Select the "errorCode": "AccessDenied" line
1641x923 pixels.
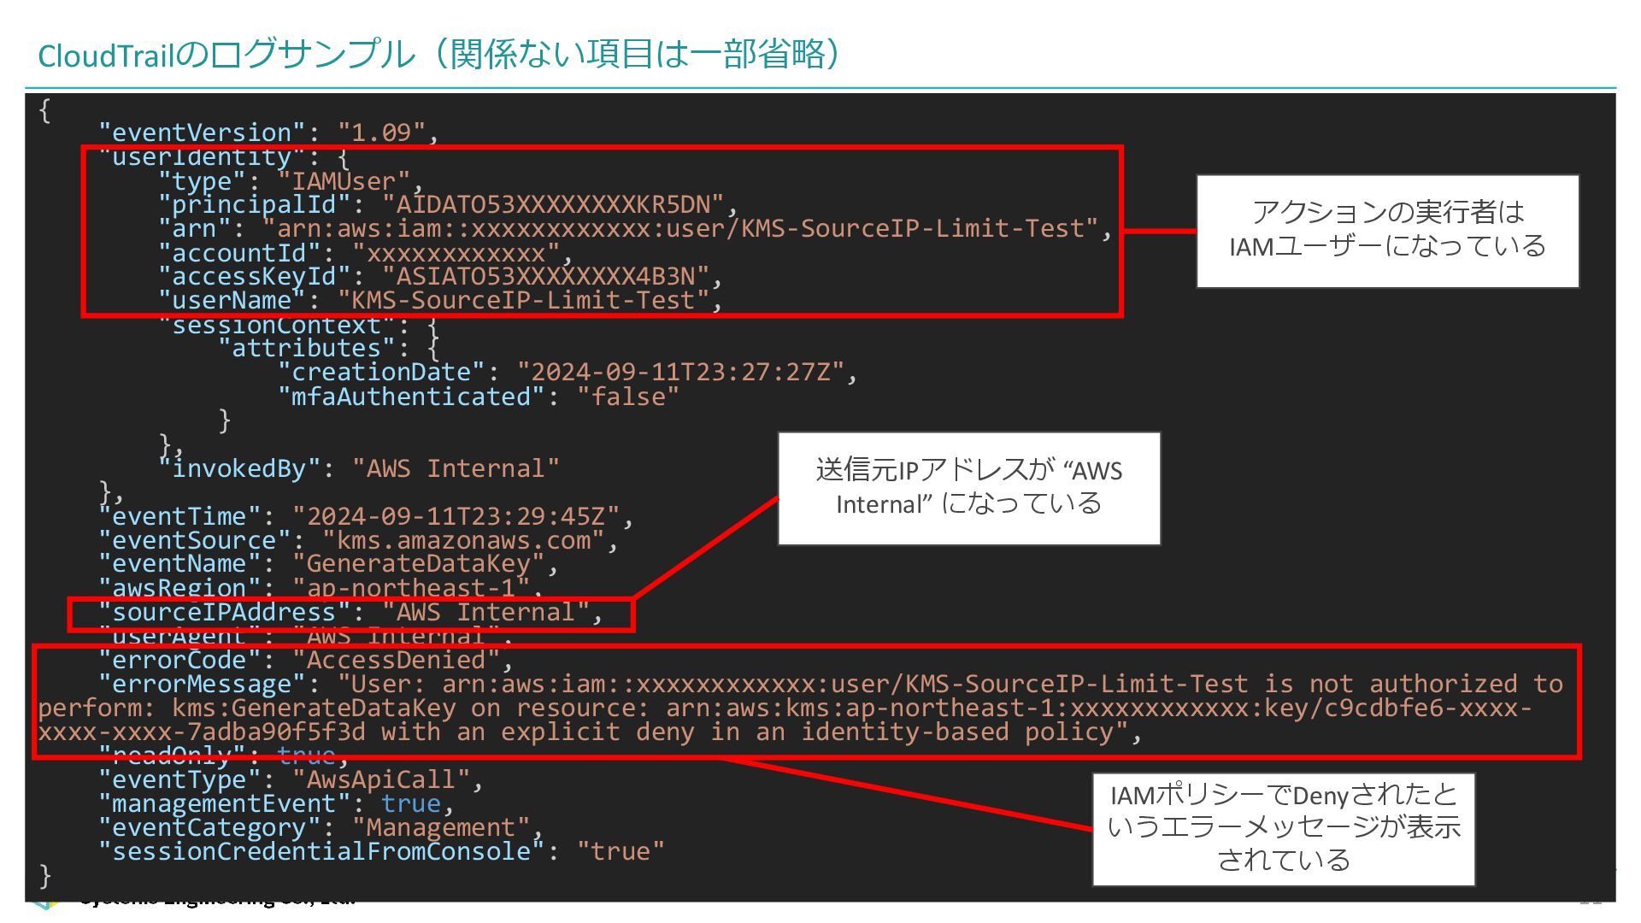pos(306,660)
